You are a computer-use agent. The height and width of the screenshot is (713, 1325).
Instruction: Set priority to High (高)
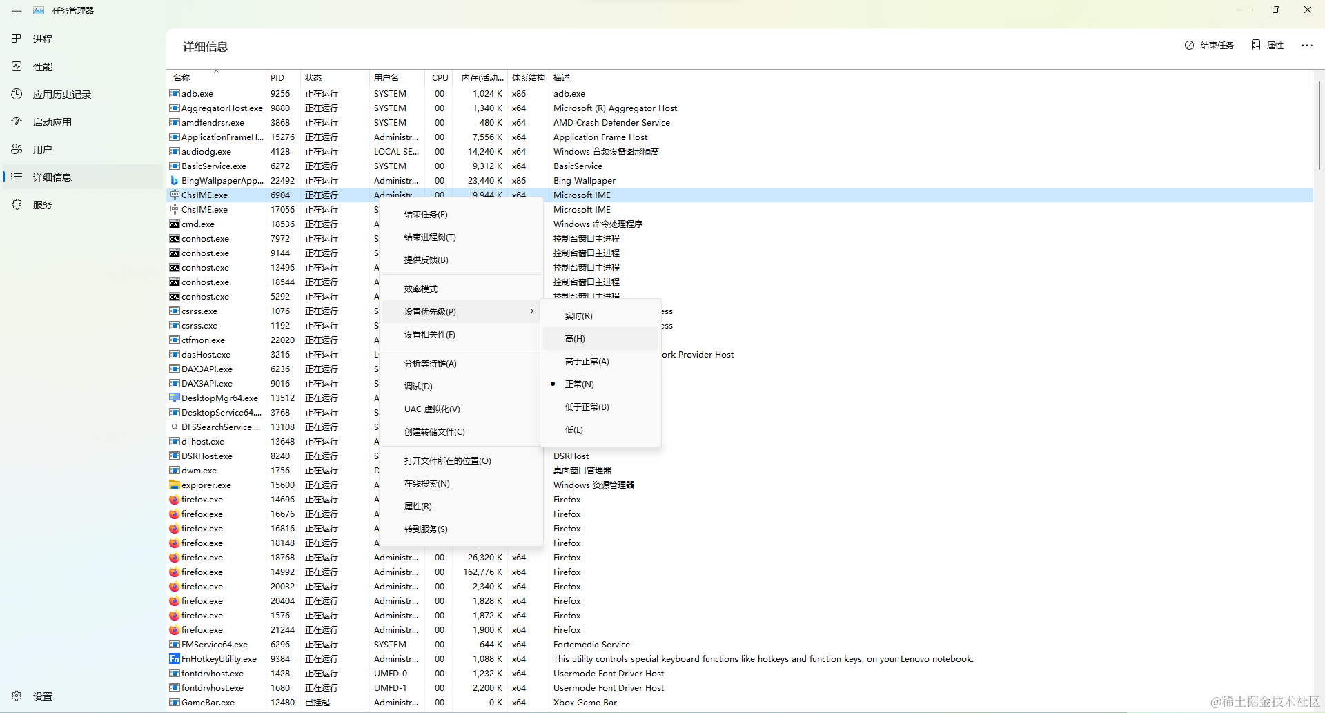(600, 339)
